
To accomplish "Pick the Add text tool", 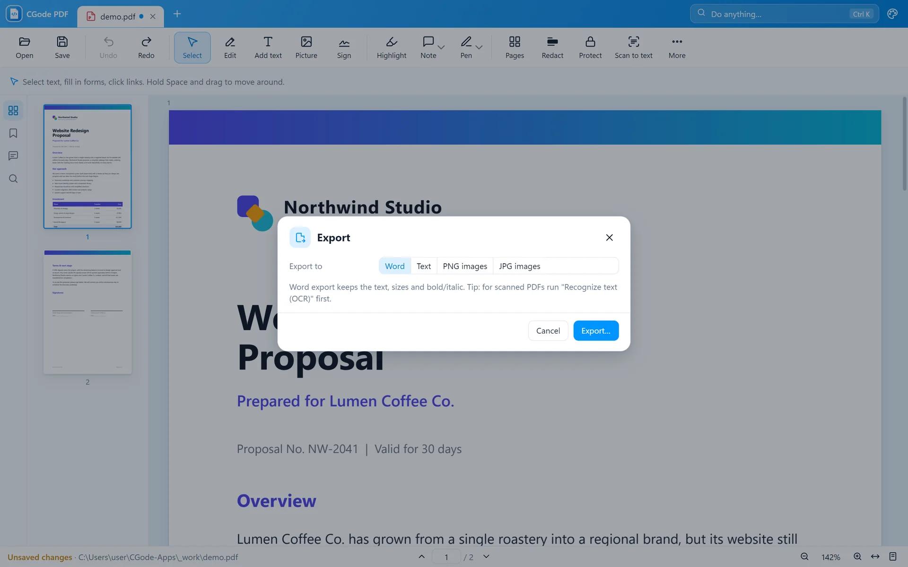I will tap(268, 47).
